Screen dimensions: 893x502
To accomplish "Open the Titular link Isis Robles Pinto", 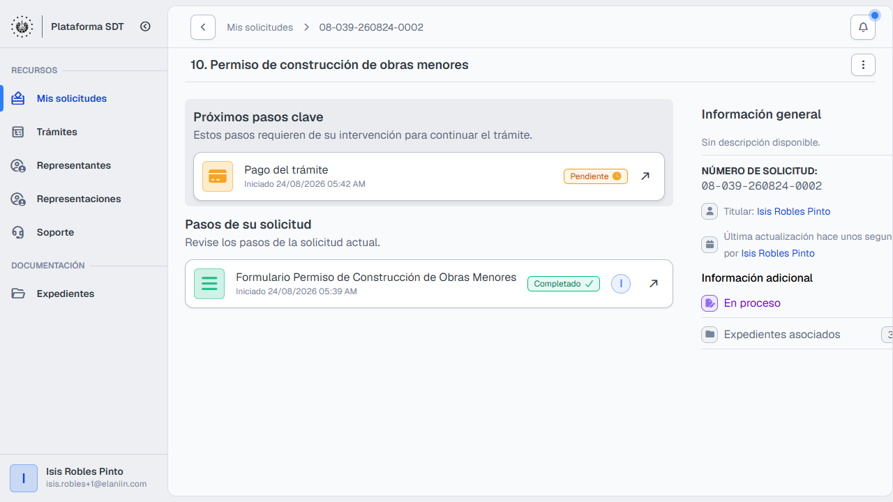I will [x=793, y=211].
